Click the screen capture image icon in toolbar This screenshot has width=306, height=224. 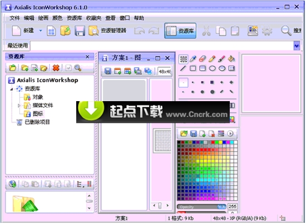pyautogui.click(x=253, y=31)
